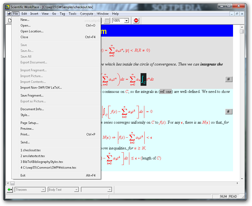The width and height of the screenshot is (252, 206).
Task: Open the Edit menu
Action: [x=24, y=14]
